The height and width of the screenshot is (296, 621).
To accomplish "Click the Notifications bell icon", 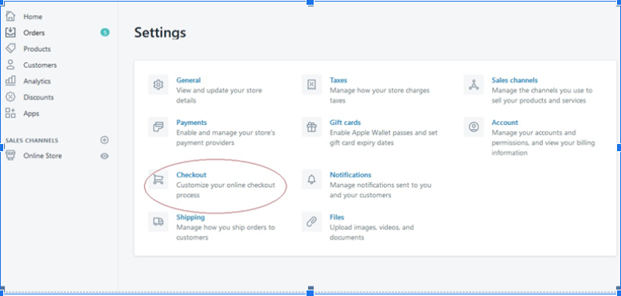I will (x=311, y=179).
